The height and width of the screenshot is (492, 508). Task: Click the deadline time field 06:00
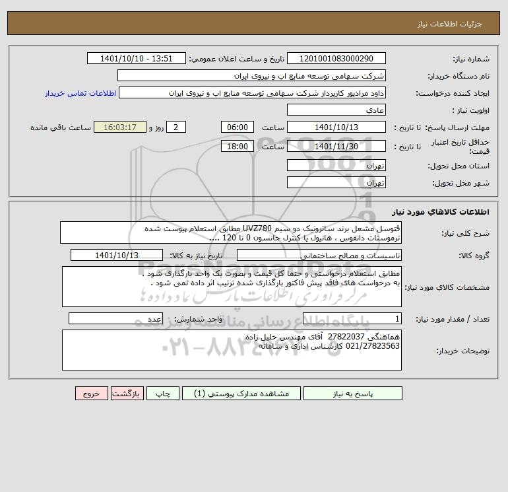click(x=237, y=127)
